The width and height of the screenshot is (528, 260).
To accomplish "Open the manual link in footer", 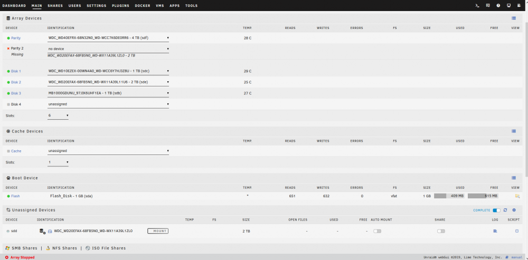I will (517, 257).
